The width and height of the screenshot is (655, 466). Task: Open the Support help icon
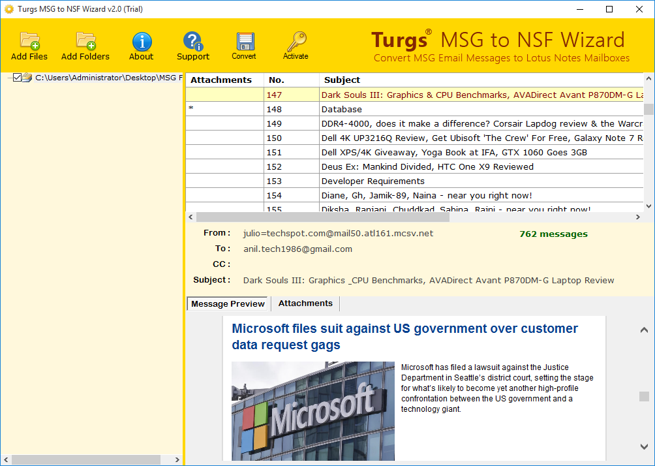click(x=193, y=46)
